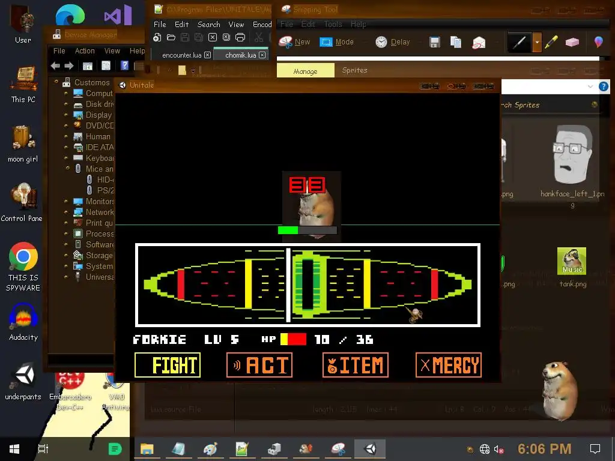Viewport: 615px width, 461px height.
Task: Open the pen options dropdown arrow
Action: point(537,41)
